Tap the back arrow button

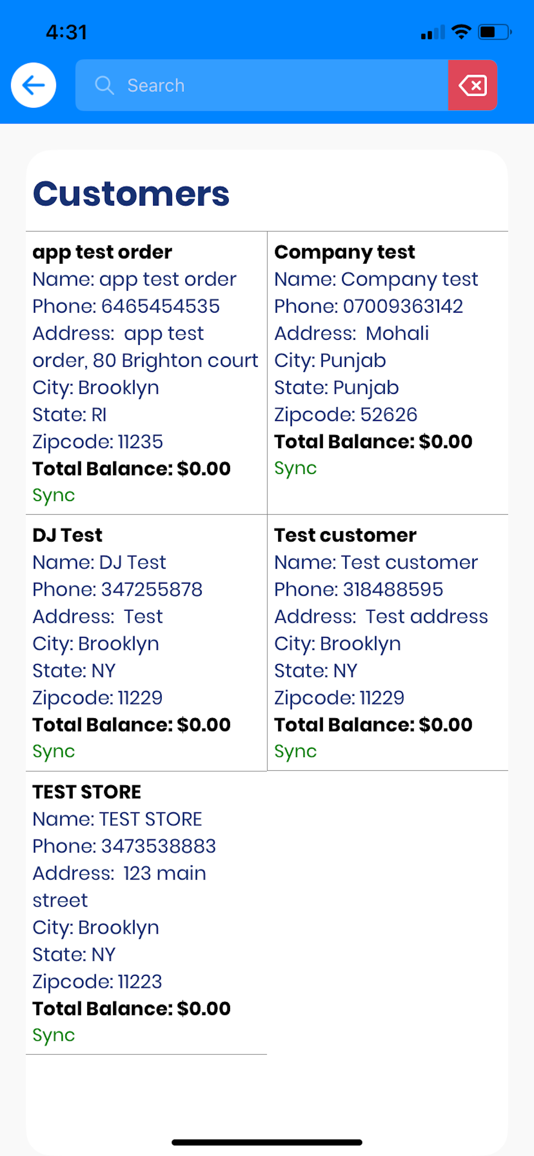(x=34, y=85)
